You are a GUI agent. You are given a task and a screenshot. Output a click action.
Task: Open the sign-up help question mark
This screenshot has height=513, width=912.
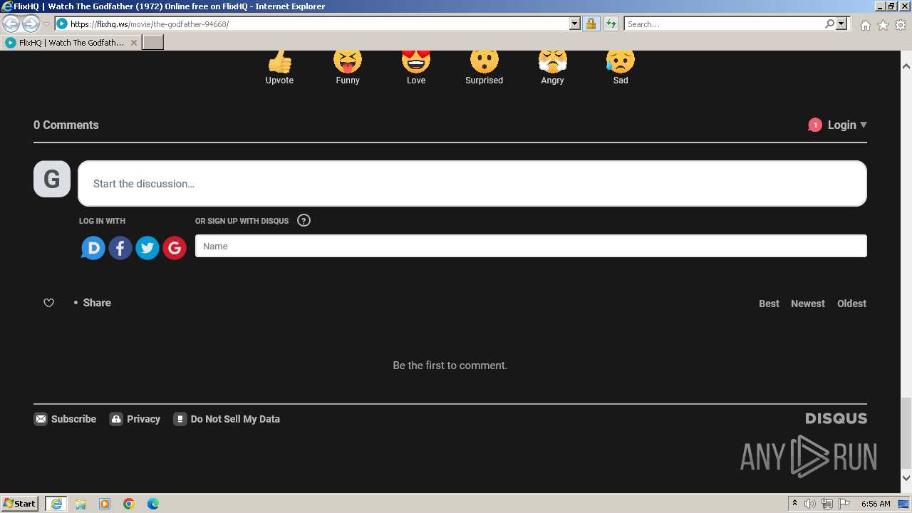coord(304,220)
